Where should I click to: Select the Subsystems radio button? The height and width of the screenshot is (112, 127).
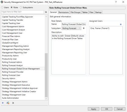click(26, 8)
